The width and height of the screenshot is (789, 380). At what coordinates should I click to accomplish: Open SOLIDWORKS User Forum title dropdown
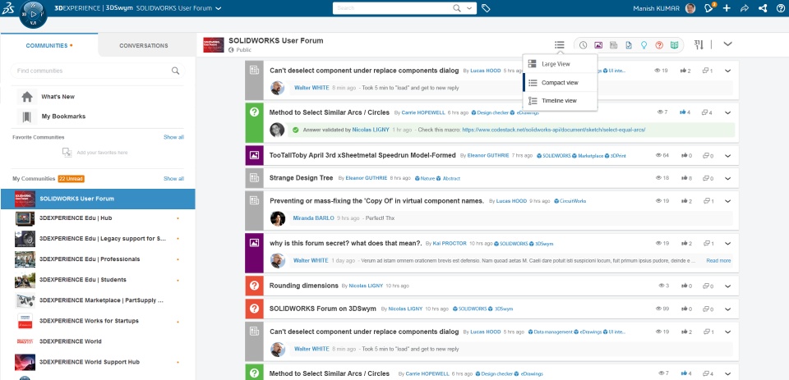(217, 8)
